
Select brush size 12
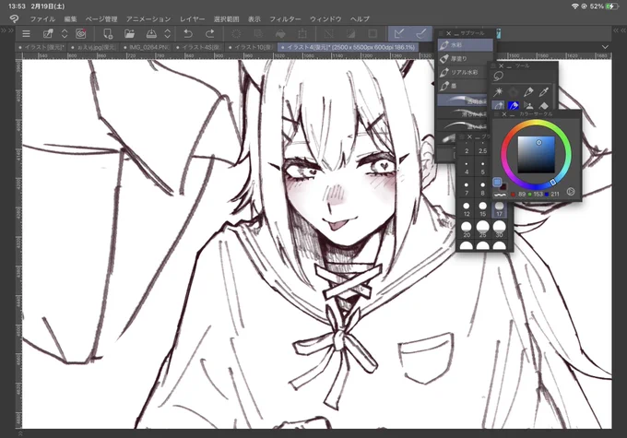pyautogui.click(x=467, y=209)
